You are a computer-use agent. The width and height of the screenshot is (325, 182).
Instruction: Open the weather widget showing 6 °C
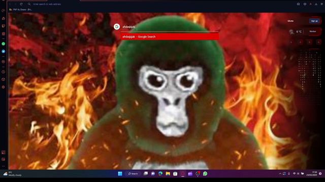pyautogui.click(x=296, y=31)
